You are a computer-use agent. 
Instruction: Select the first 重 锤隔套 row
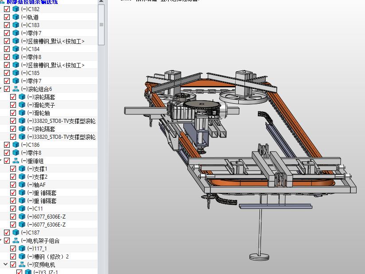[49, 193]
